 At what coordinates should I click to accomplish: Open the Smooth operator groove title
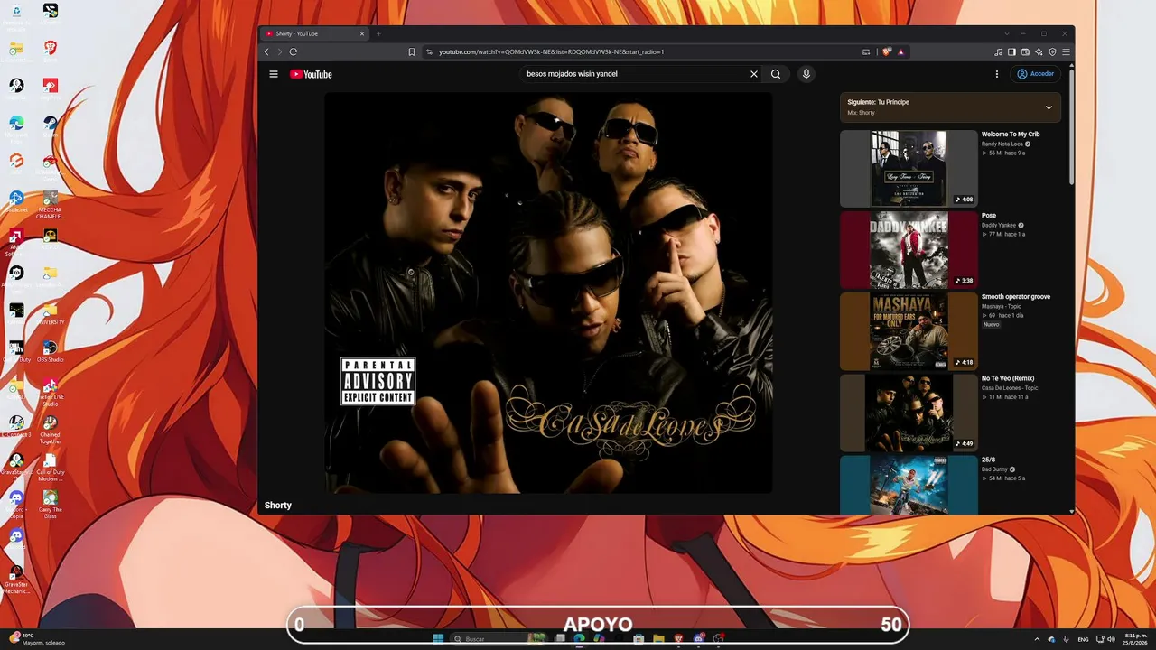click(1016, 297)
